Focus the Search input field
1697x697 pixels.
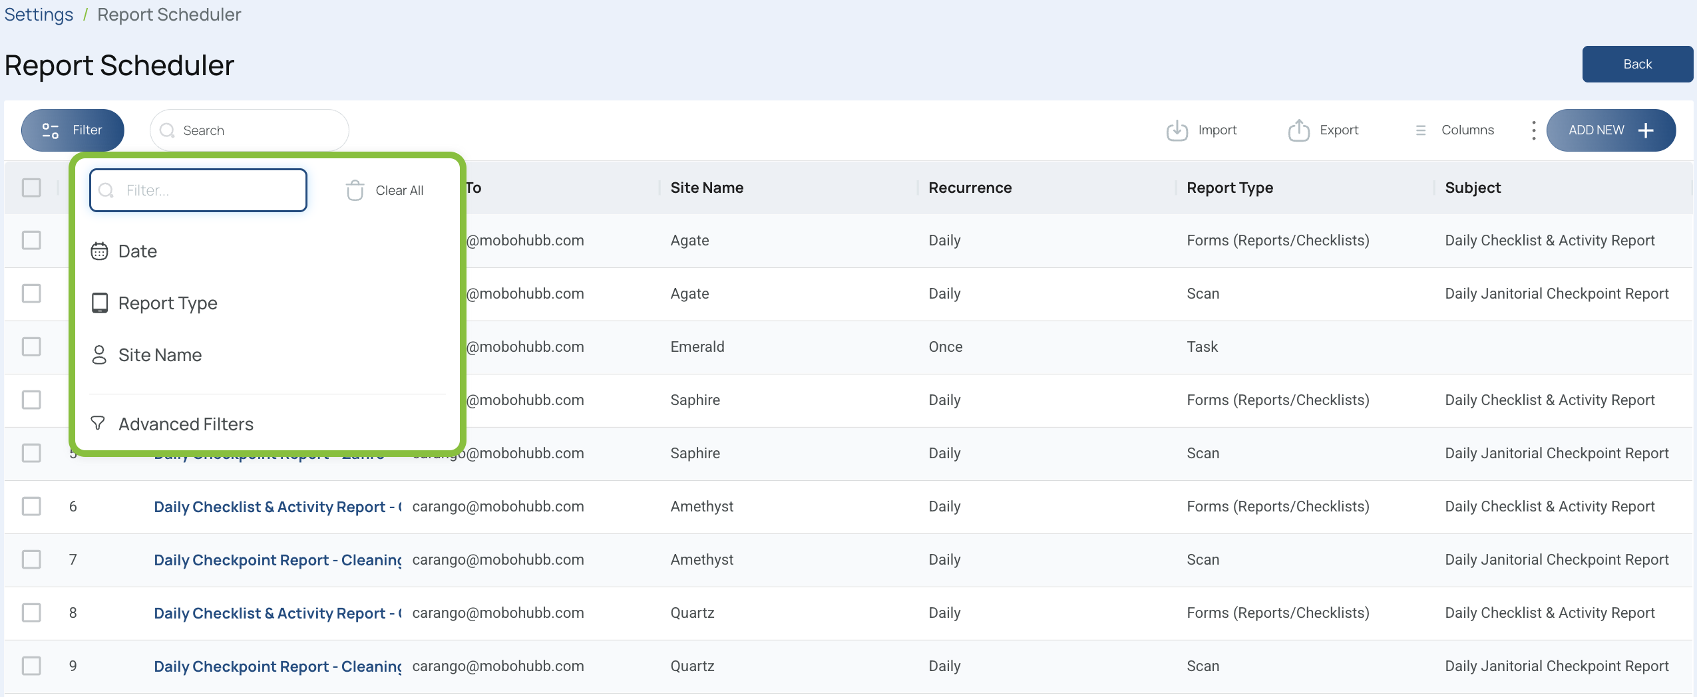click(x=250, y=130)
